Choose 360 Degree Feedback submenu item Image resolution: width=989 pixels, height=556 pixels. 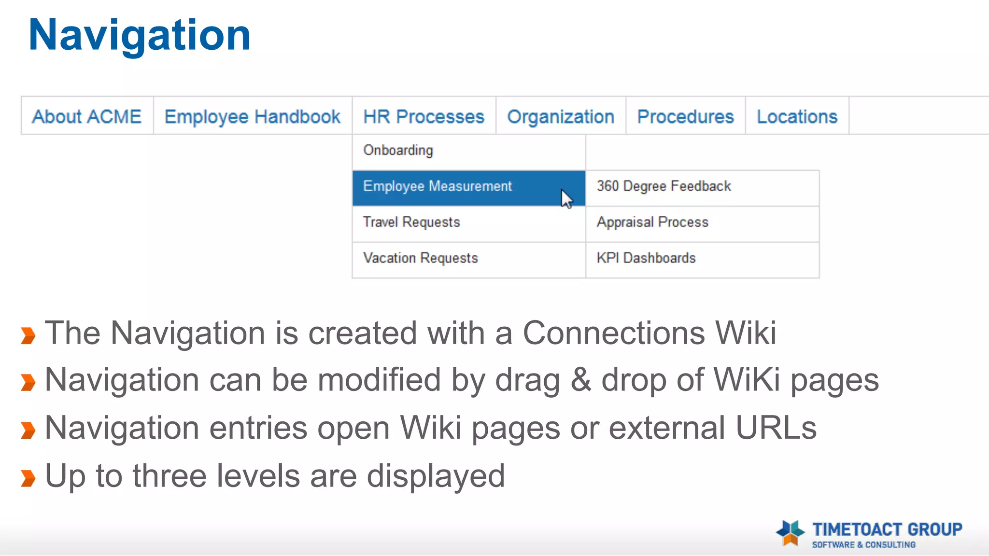703,188
